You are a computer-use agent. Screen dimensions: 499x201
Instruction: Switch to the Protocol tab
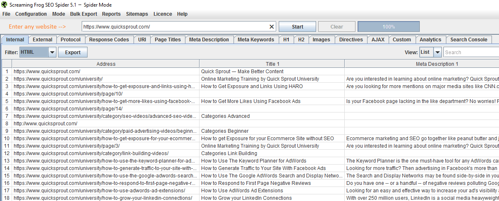[71, 40]
